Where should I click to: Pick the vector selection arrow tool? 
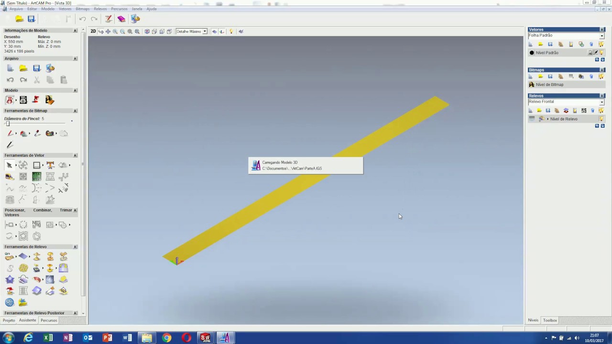(x=9, y=165)
